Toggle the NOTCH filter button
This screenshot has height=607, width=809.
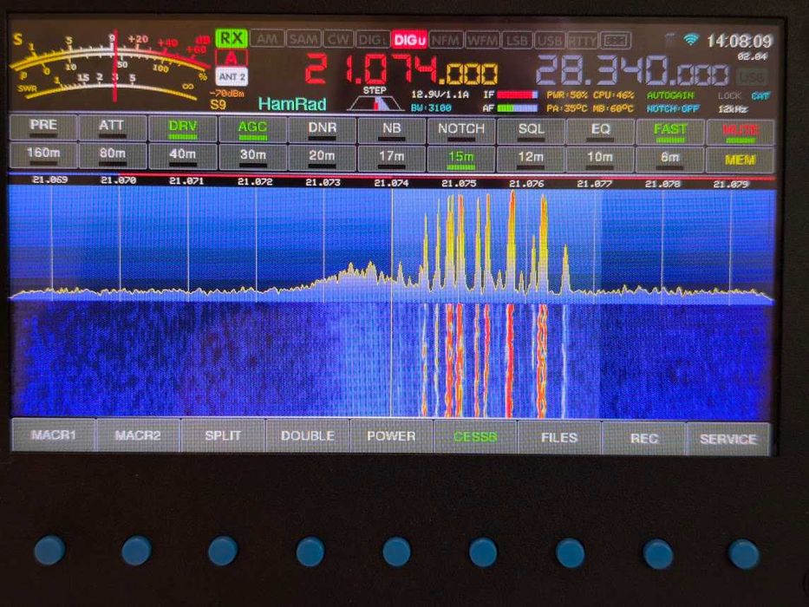pos(461,131)
